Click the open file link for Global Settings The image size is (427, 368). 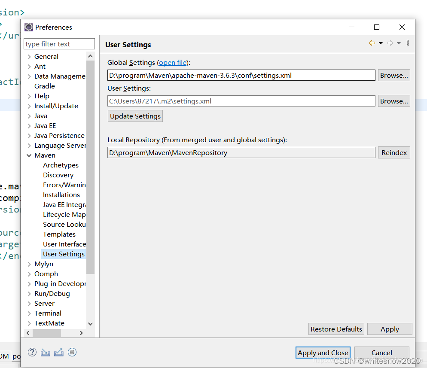point(173,62)
